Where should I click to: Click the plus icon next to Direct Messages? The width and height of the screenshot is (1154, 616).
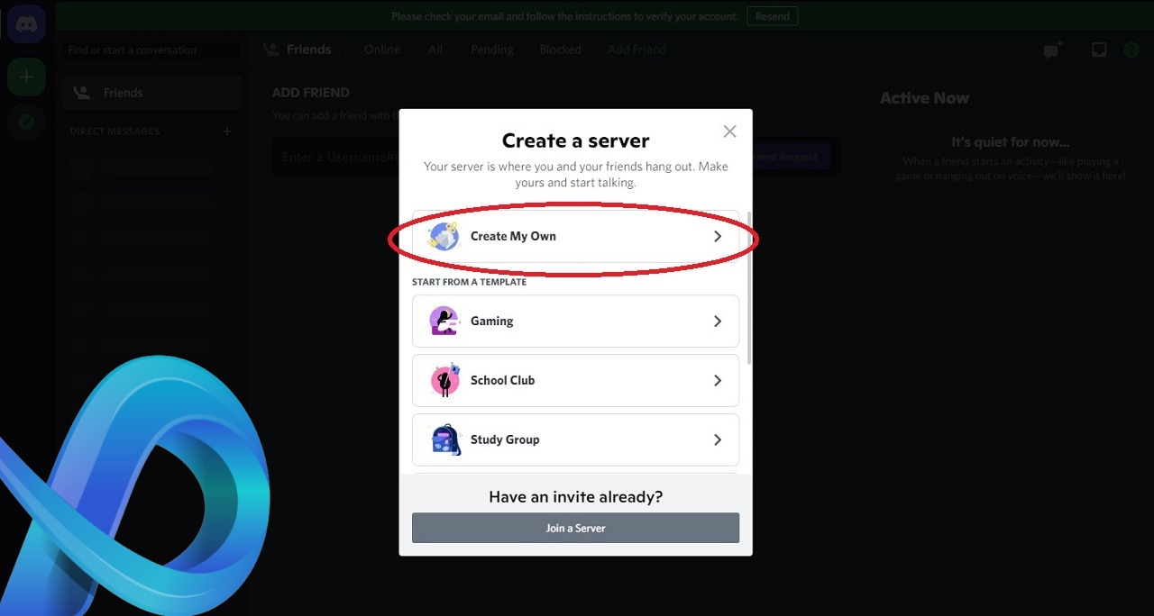coord(227,131)
